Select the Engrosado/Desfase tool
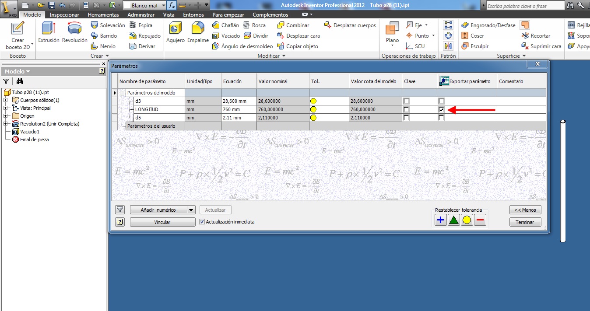Viewport: 590px width, 311px height. [x=488, y=25]
